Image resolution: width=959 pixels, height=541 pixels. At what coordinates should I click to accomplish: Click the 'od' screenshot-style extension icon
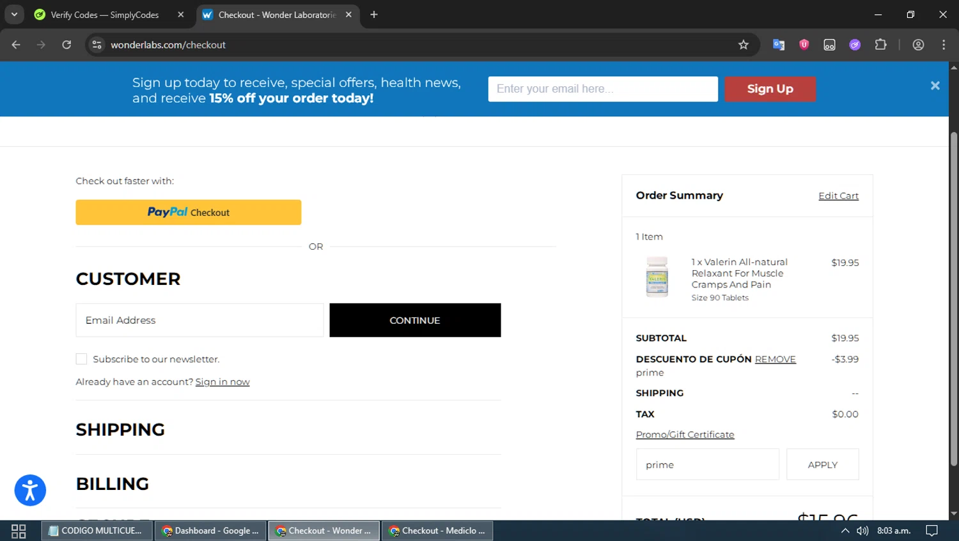(x=829, y=45)
